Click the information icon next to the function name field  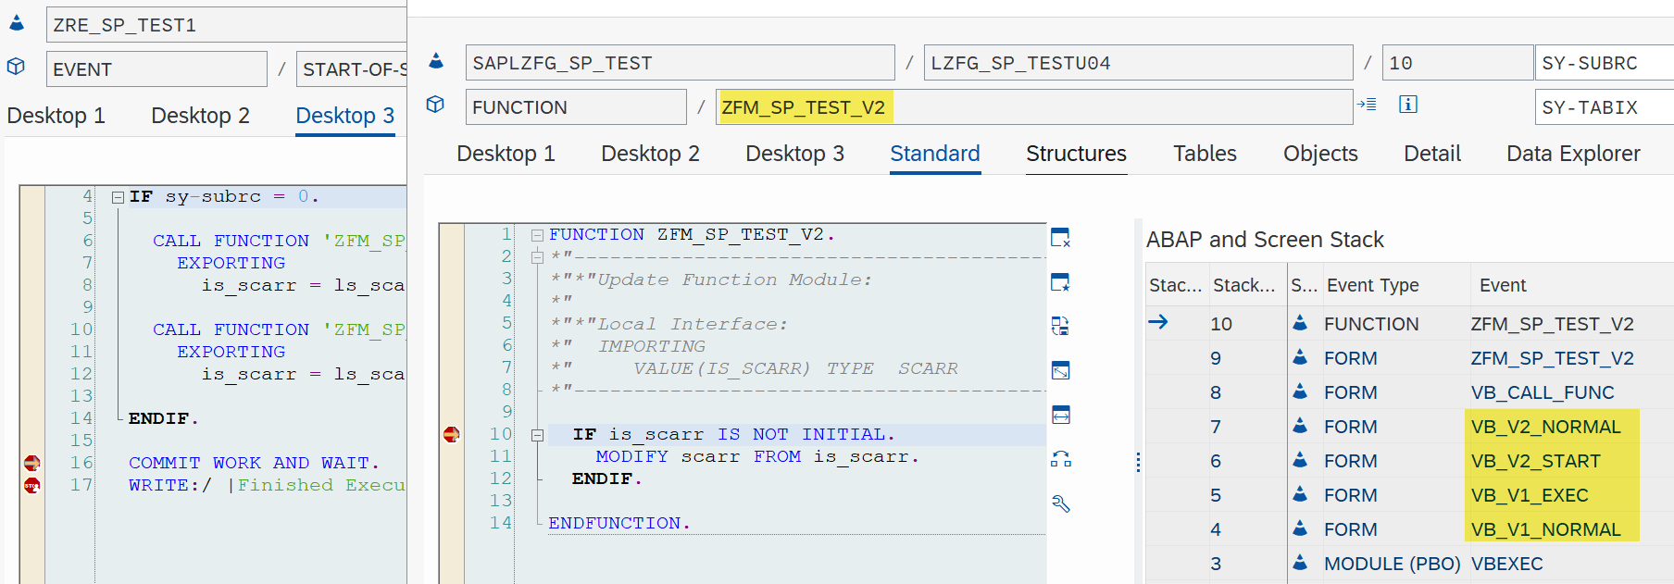point(1408,105)
